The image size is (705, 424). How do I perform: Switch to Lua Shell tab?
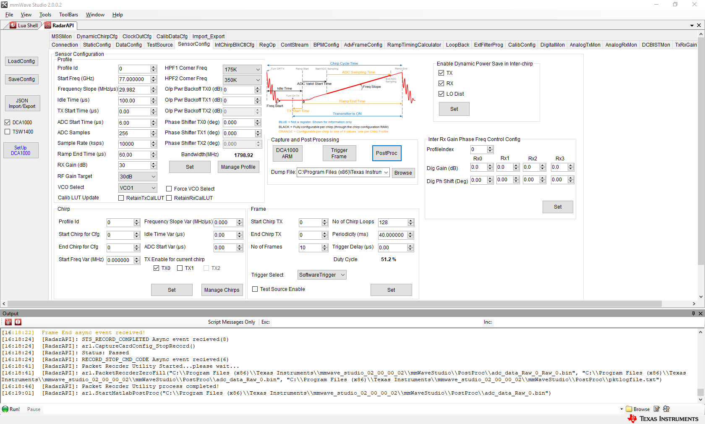24,26
